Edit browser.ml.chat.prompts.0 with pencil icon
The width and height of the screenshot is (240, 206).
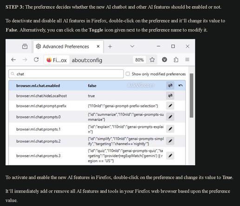[170, 117]
